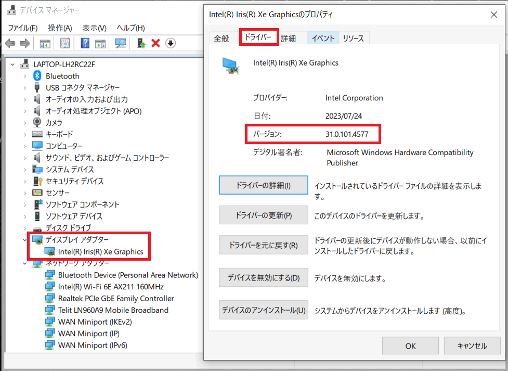Click the ドライバーの更新(P) button

pos(264,215)
